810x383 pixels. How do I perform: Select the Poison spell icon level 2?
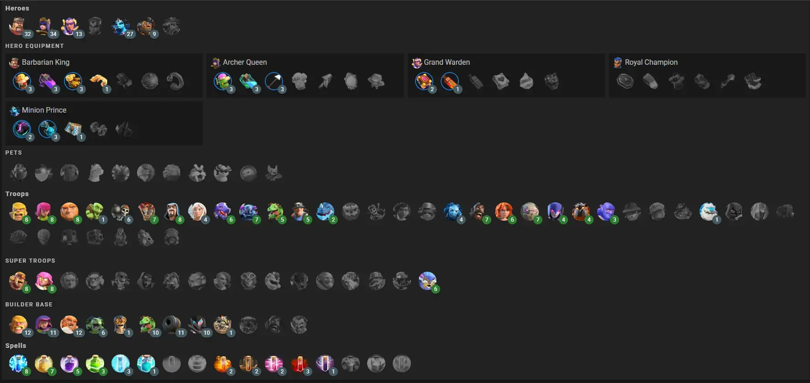coord(223,364)
